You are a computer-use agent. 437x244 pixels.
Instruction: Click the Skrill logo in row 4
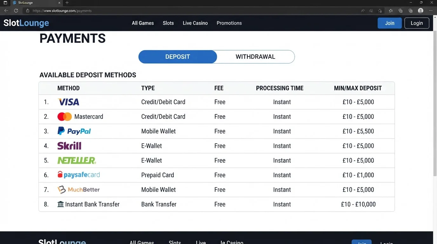69,146
